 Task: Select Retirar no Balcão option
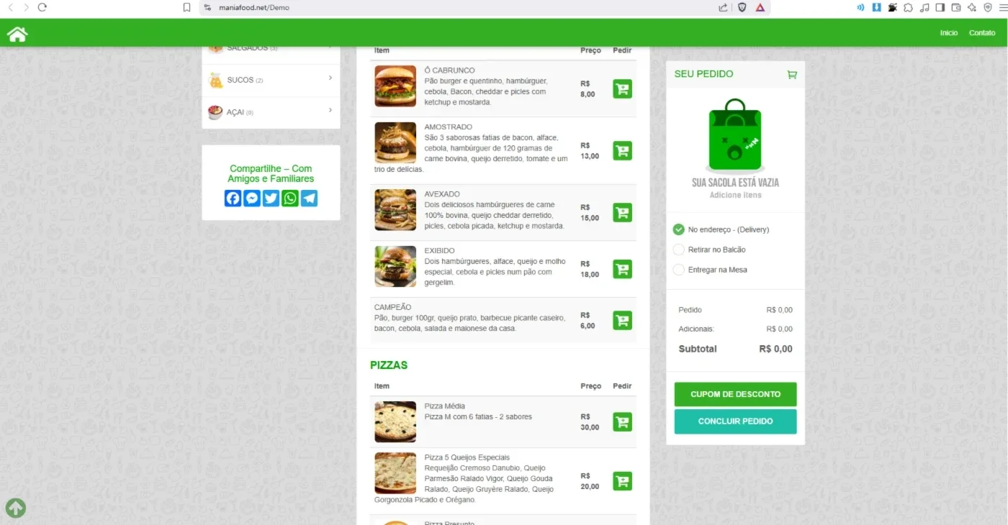point(678,250)
